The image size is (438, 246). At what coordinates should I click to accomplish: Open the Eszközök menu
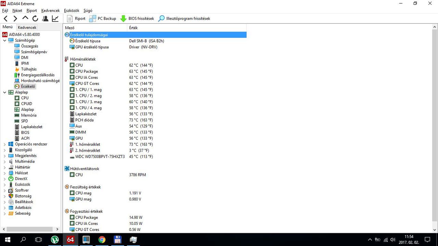(x=72, y=11)
